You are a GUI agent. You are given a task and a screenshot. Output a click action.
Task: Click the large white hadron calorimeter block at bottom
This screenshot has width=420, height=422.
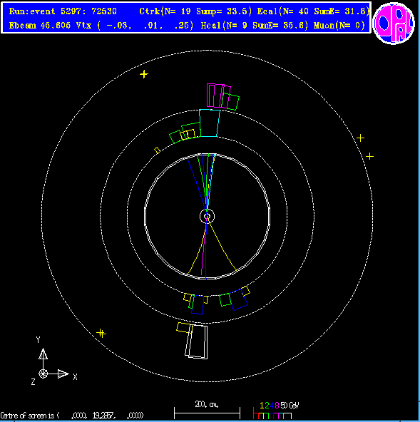coord(197,341)
